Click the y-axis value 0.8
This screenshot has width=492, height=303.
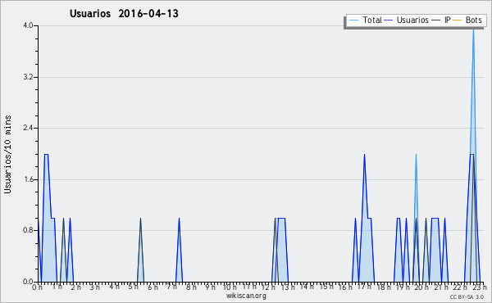(28, 230)
